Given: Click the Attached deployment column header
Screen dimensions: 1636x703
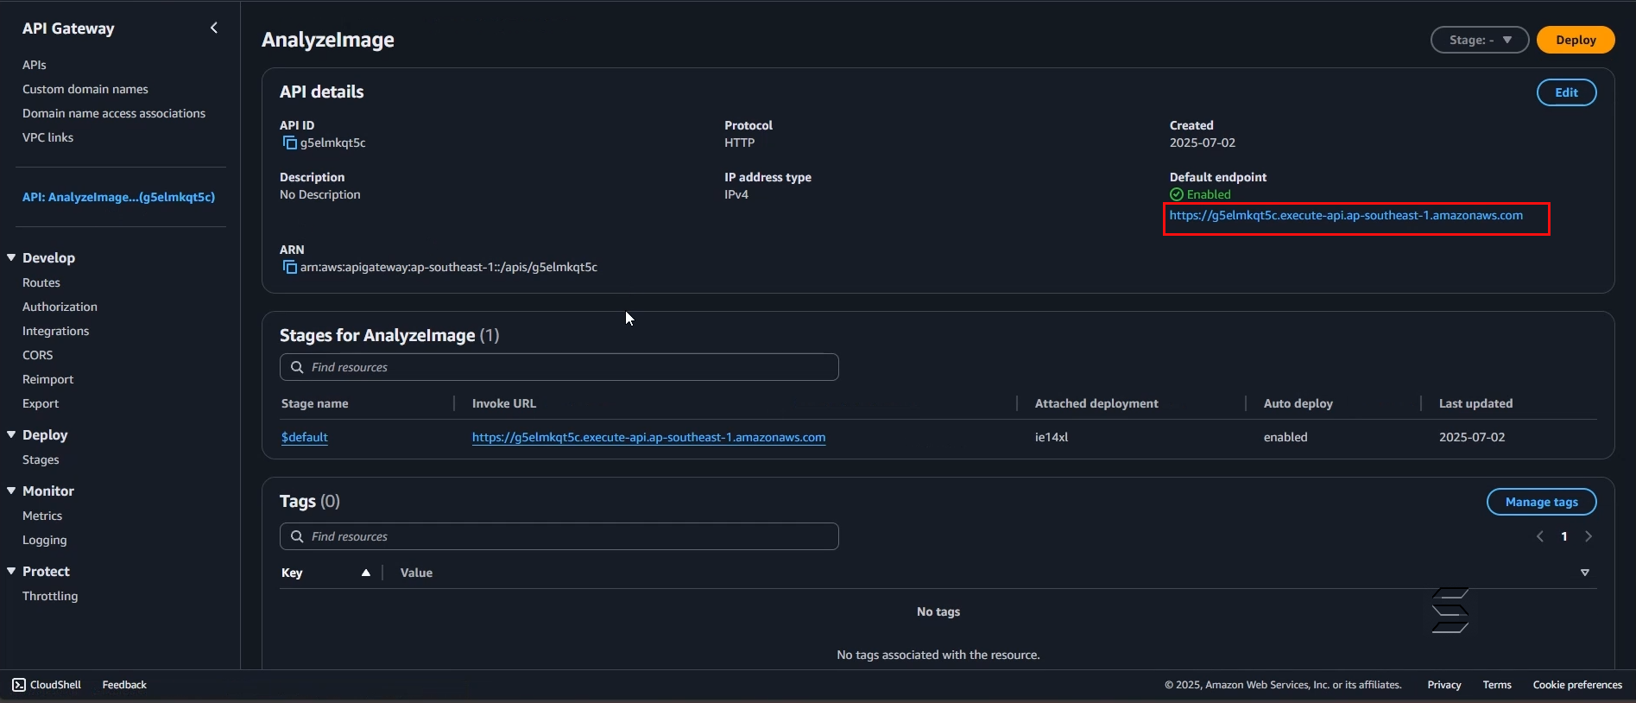Looking at the screenshot, I should (x=1096, y=403).
